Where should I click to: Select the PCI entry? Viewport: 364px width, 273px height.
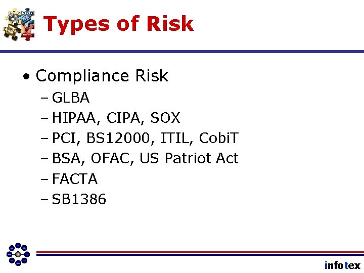(x=65, y=138)
